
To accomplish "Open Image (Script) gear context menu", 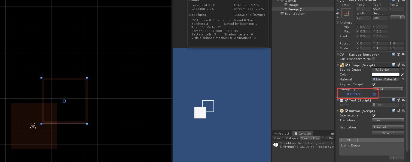I will (403, 65).
